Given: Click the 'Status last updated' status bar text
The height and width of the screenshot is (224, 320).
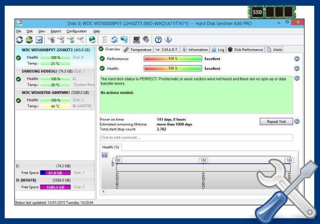Looking at the screenshot, I should (x=54, y=203).
